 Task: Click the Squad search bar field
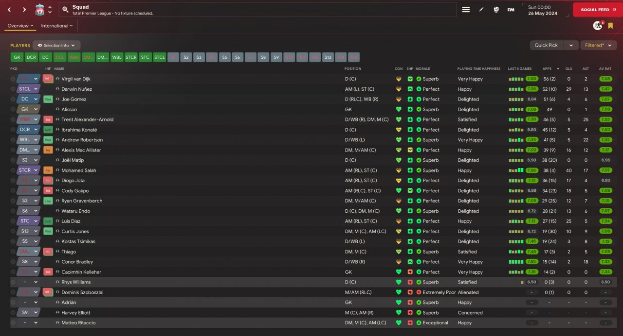tap(257, 10)
